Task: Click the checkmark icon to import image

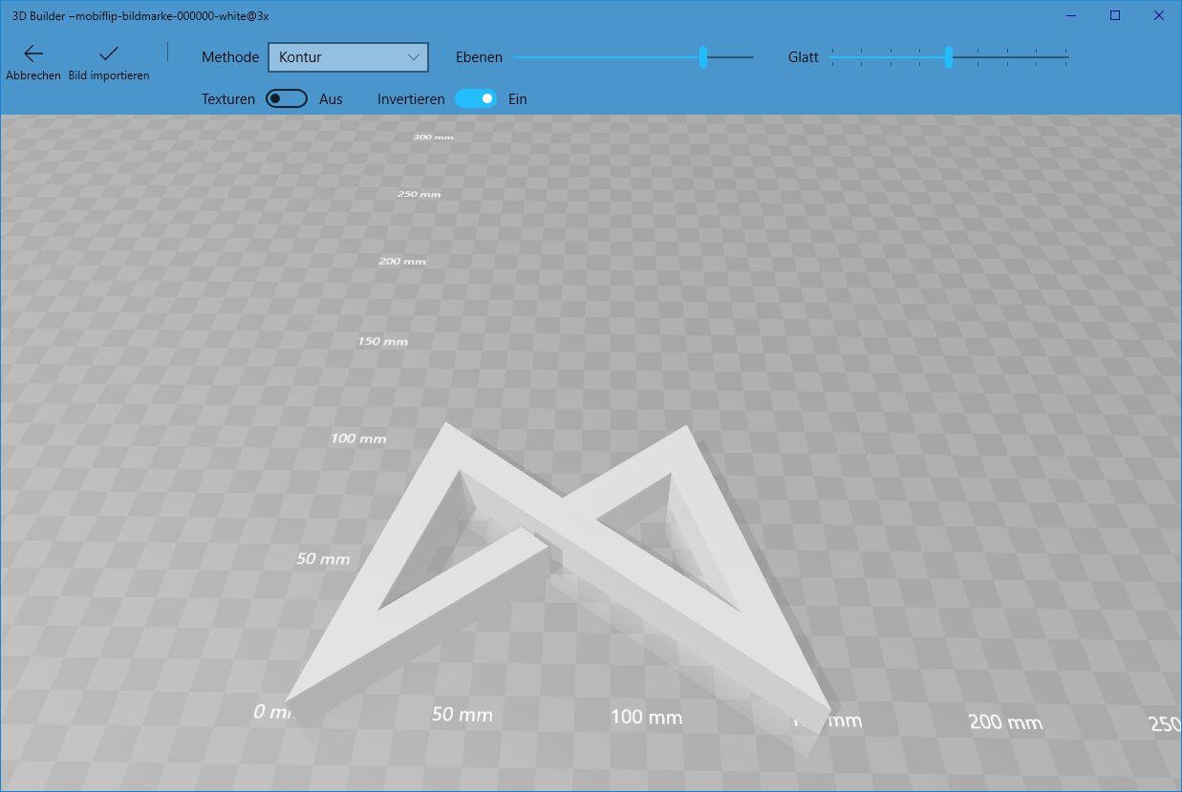Action: 109,54
